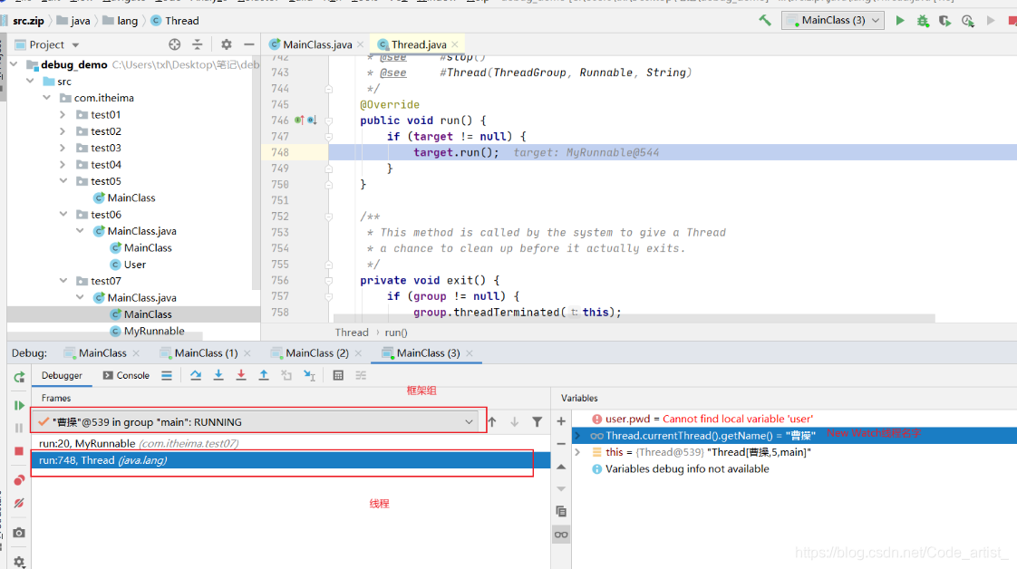Click the Step Out icon
This screenshot has width=1017, height=569.
click(264, 375)
